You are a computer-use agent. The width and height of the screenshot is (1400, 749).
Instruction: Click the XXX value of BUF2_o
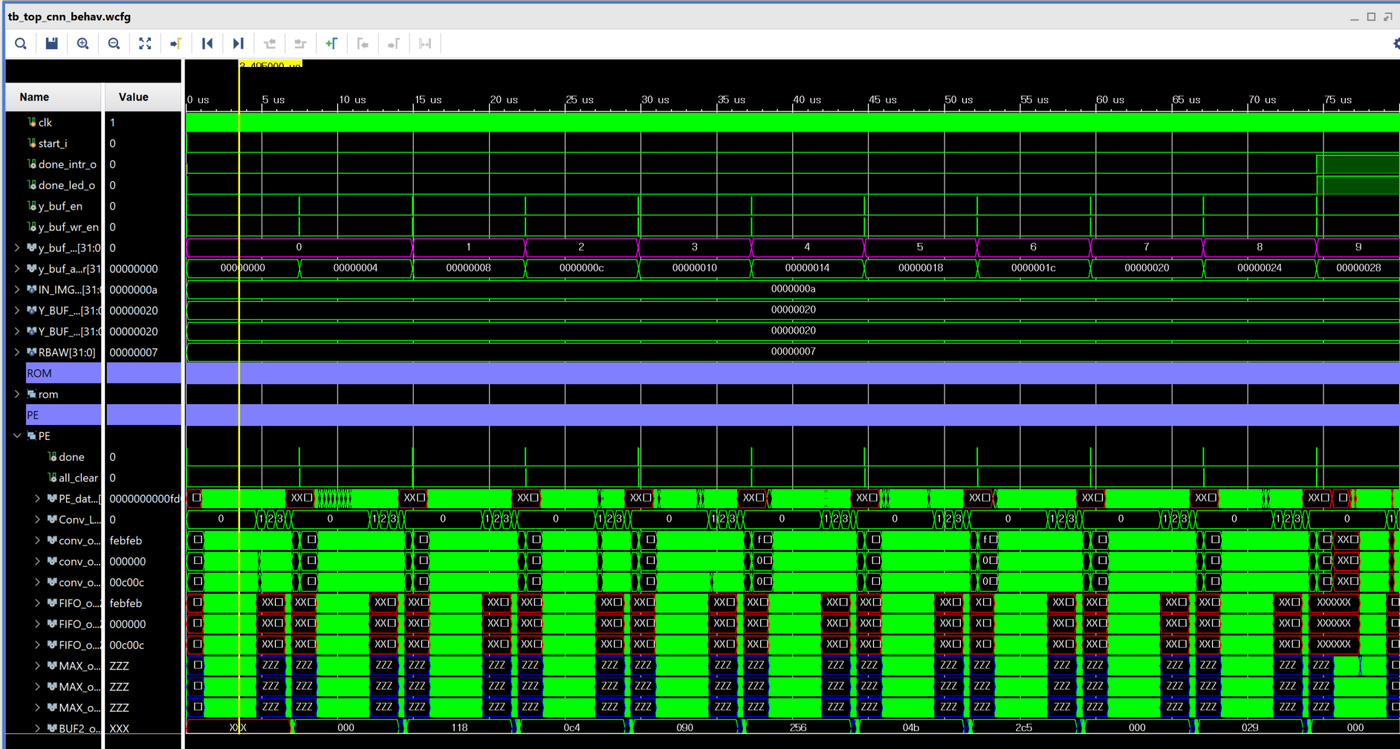pos(119,729)
